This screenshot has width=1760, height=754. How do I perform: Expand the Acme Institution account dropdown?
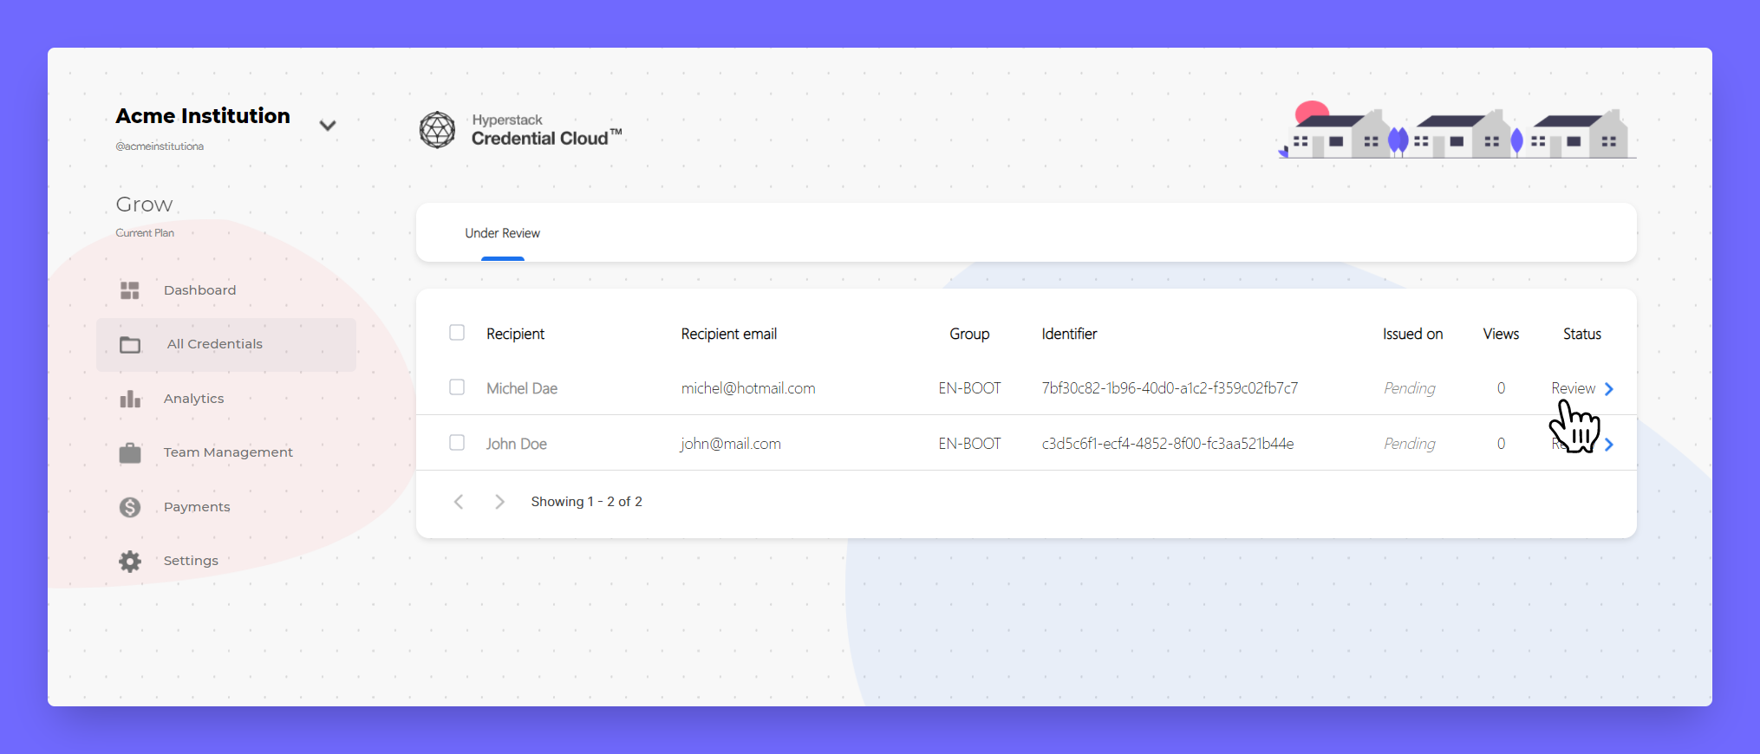[328, 126]
